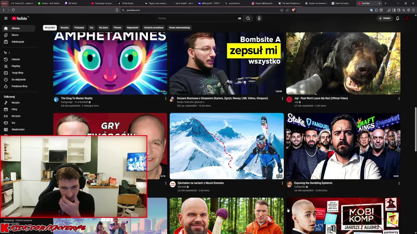This screenshot has width=417, height=234.
Task: Switch to the TikTok Studio browser tab
Action: pyautogui.click(x=129, y=3)
